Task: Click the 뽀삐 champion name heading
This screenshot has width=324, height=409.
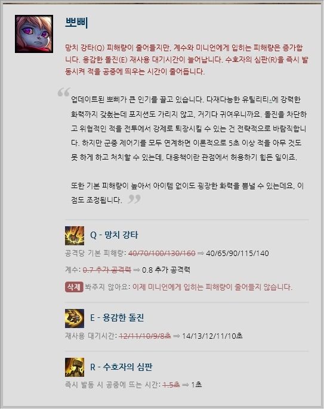Action: click(x=76, y=23)
